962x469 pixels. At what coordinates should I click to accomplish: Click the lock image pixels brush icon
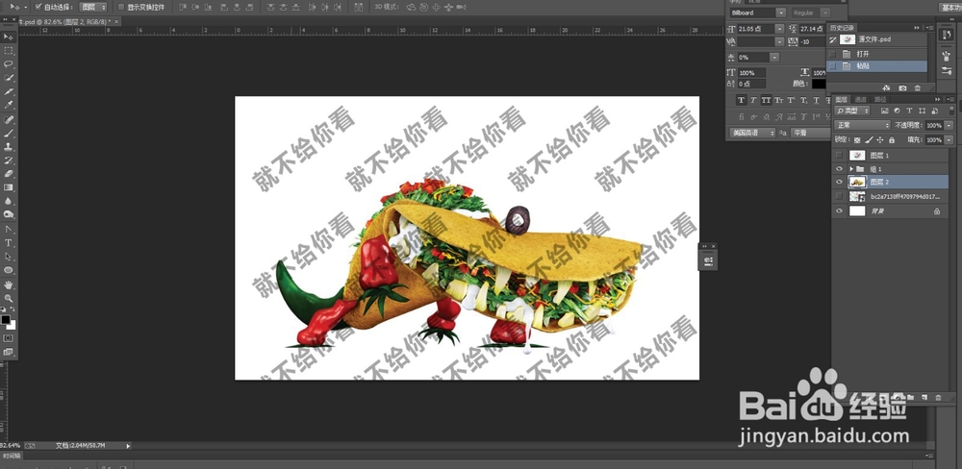868,140
